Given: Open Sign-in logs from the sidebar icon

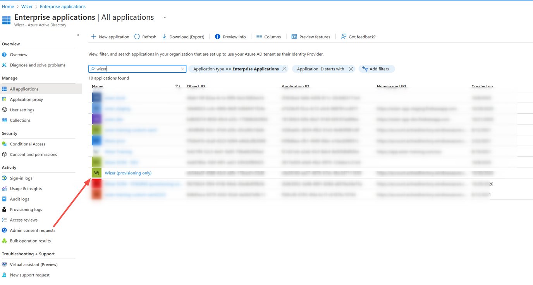Looking at the screenshot, I should point(4,178).
